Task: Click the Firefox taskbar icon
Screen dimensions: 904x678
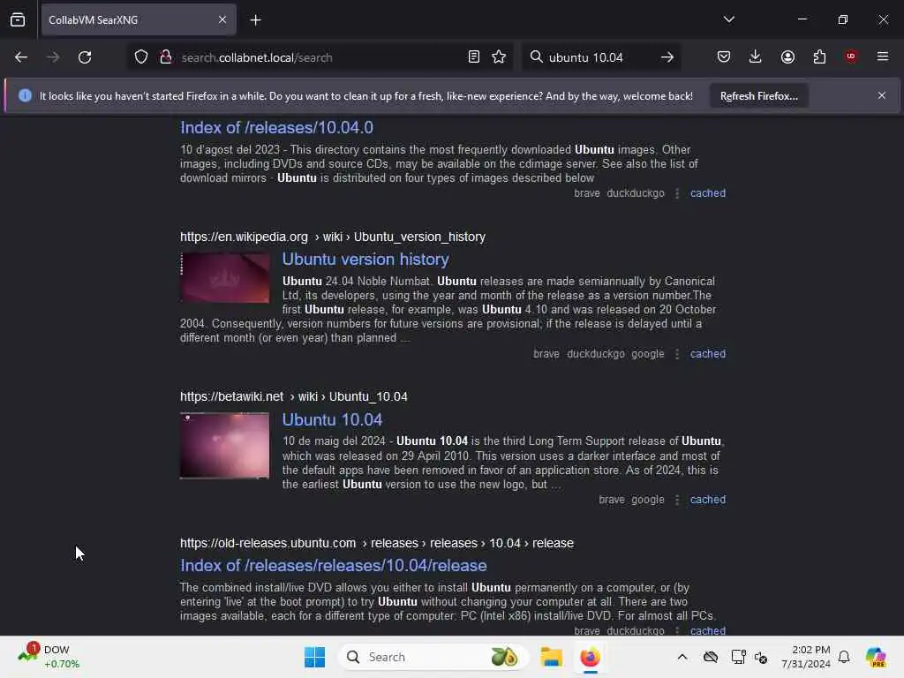Action: click(590, 657)
